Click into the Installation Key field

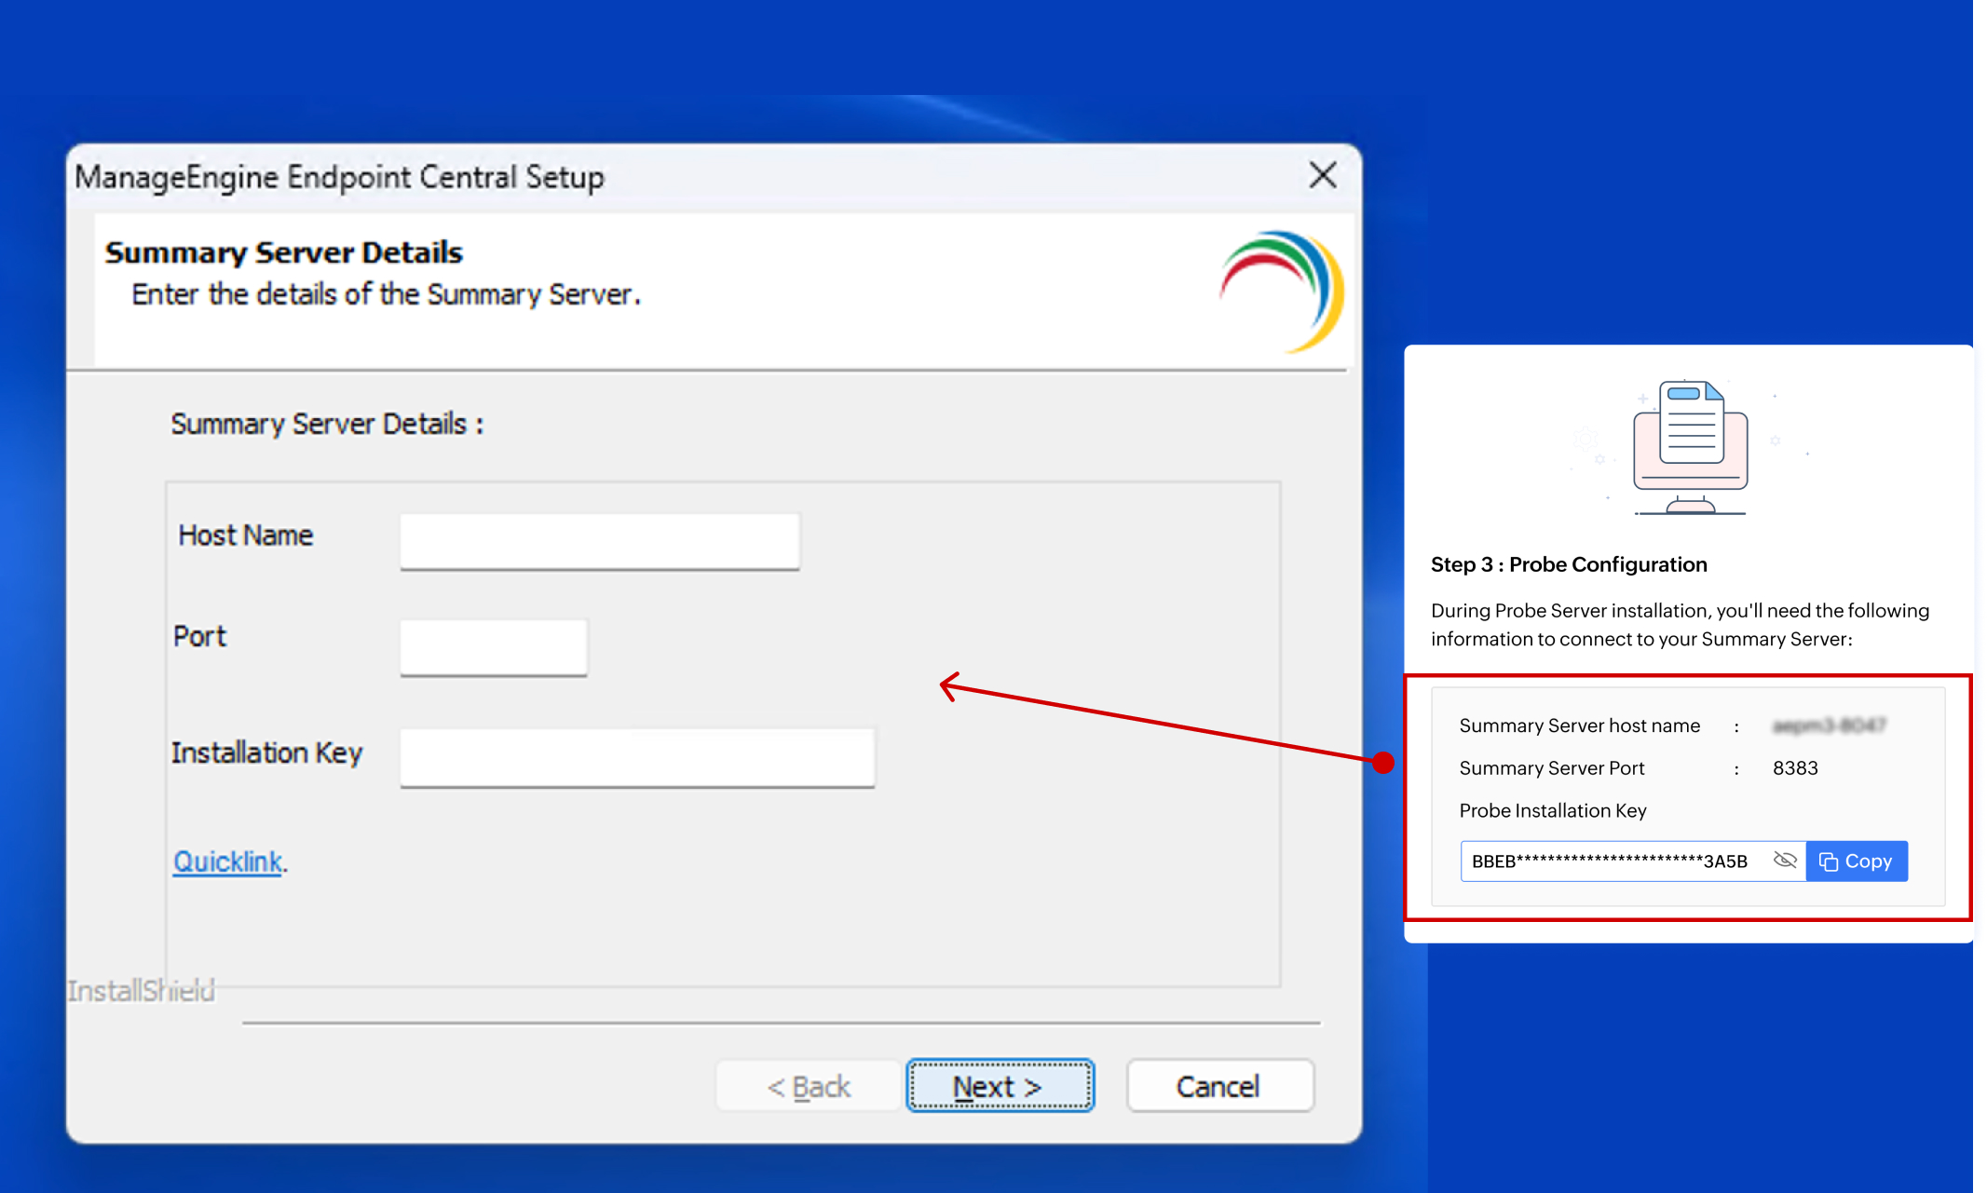tap(636, 756)
